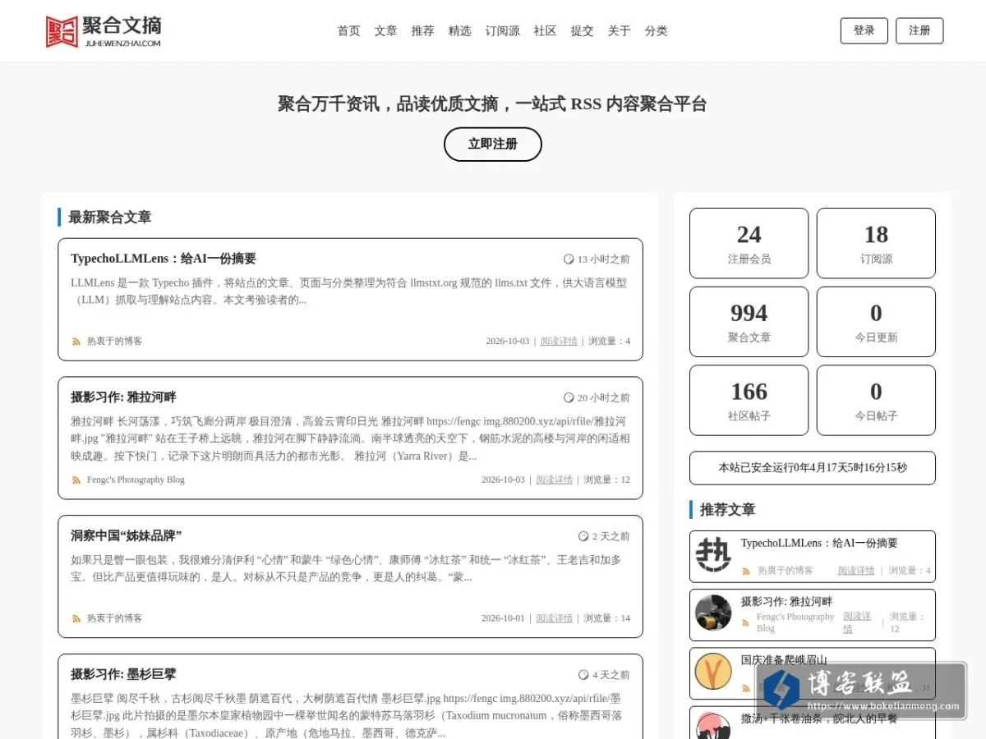Click the 24 注册会员 stat card
986x739 pixels.
pyautogui.click(x=749, y=243)
